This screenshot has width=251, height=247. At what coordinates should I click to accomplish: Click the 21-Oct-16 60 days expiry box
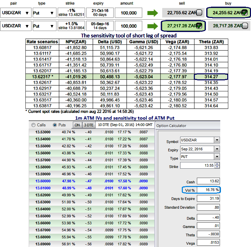tap(99, 13)
